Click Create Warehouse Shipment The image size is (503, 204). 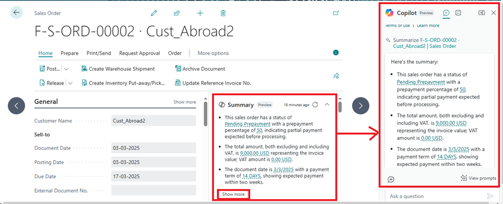pos(118,69)
